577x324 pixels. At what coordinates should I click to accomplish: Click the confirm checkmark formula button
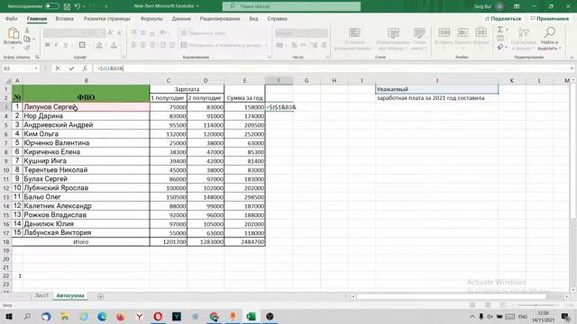point(71,68)
